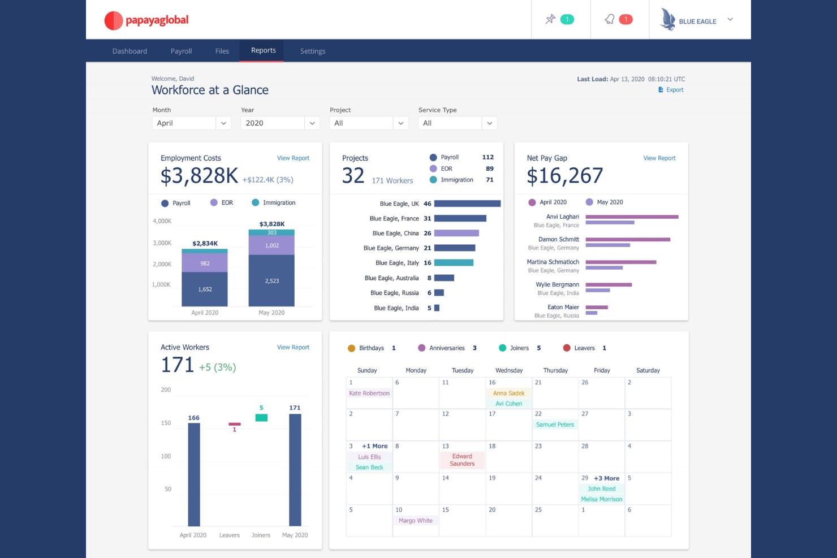The image size is (837, 558).
Task: Switch to the Payroll tab
Action: tap(181, 51)
